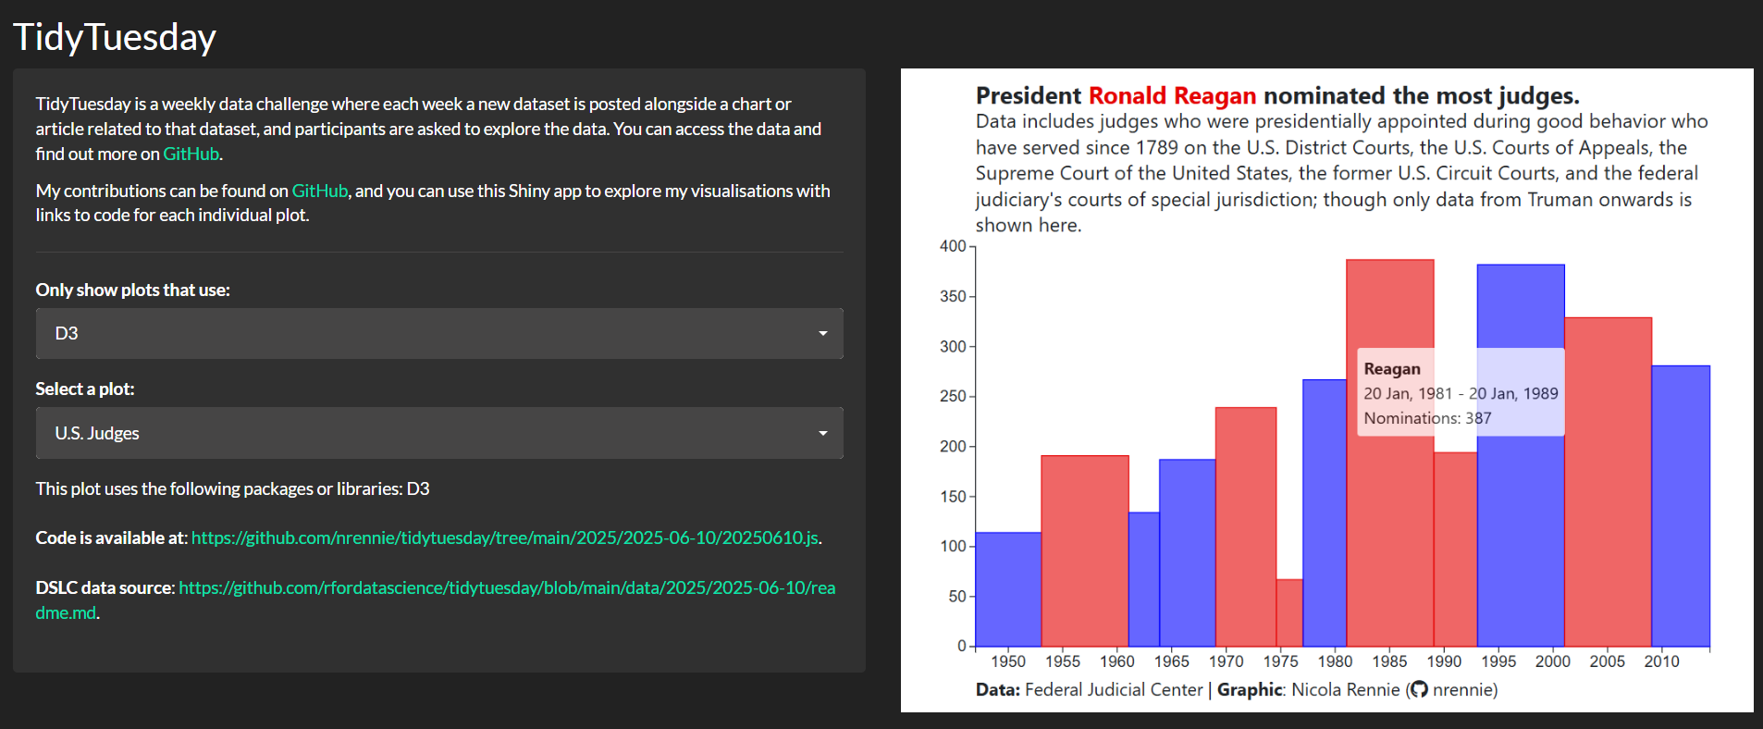Open the 'Only show plots that use' D3 dropdown
This screenshot has width=1763, height=729.
pos(438,333)
